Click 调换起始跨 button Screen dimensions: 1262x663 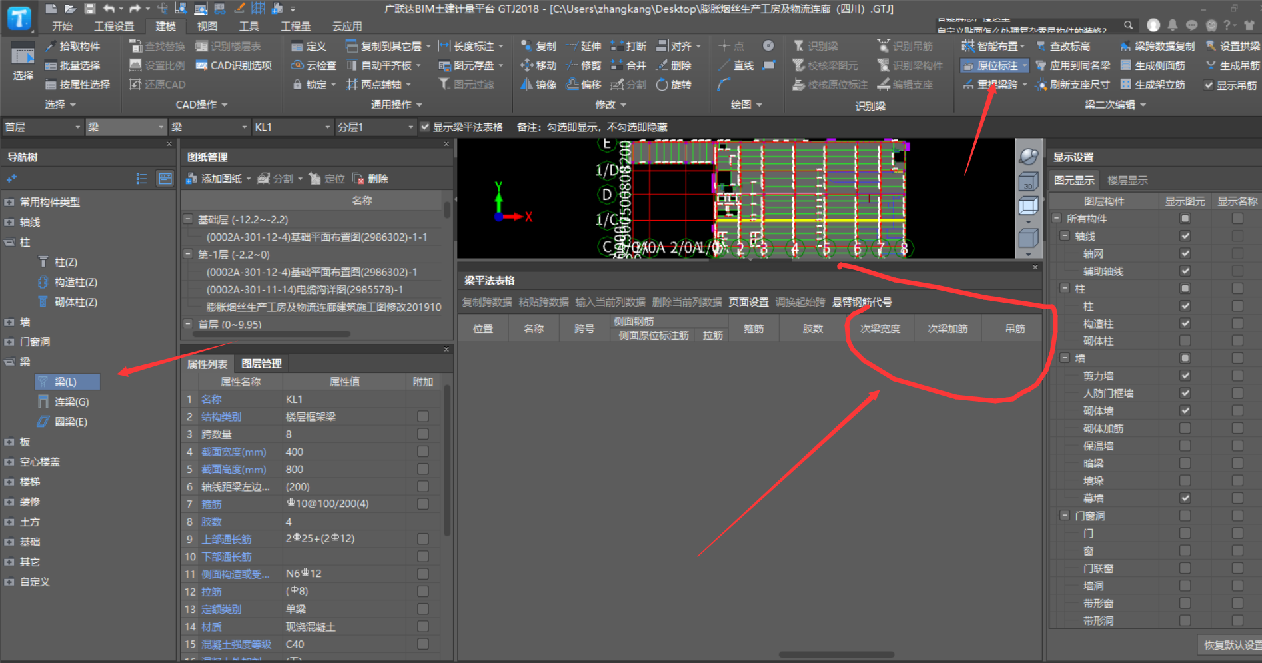(x=800, y=302)
